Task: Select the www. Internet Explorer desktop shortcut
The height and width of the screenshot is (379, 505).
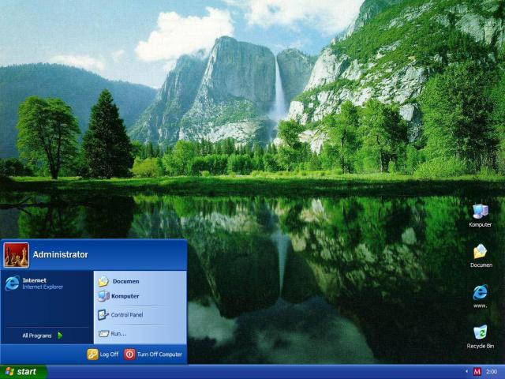Action: point(481,296)
